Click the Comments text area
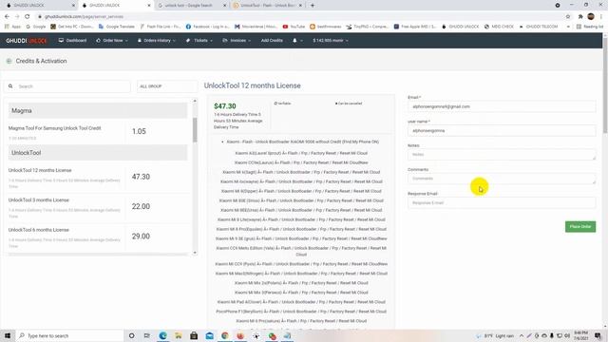 [502, 179]
